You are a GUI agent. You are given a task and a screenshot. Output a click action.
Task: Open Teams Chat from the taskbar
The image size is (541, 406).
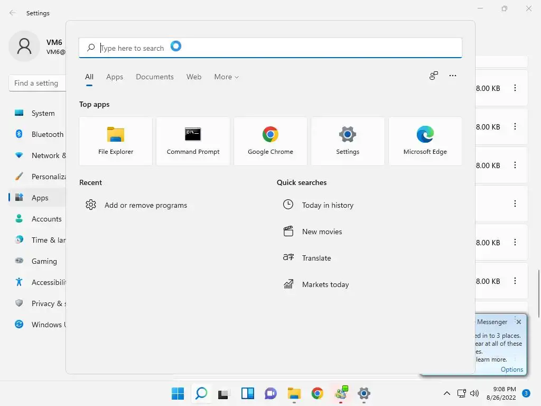pyautogui.click(x=270, y=393)
